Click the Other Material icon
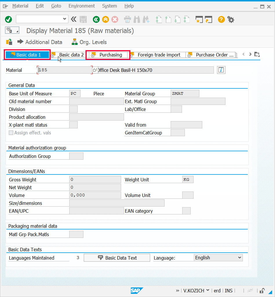Screen dimensions: 275x297 (9, 42)
